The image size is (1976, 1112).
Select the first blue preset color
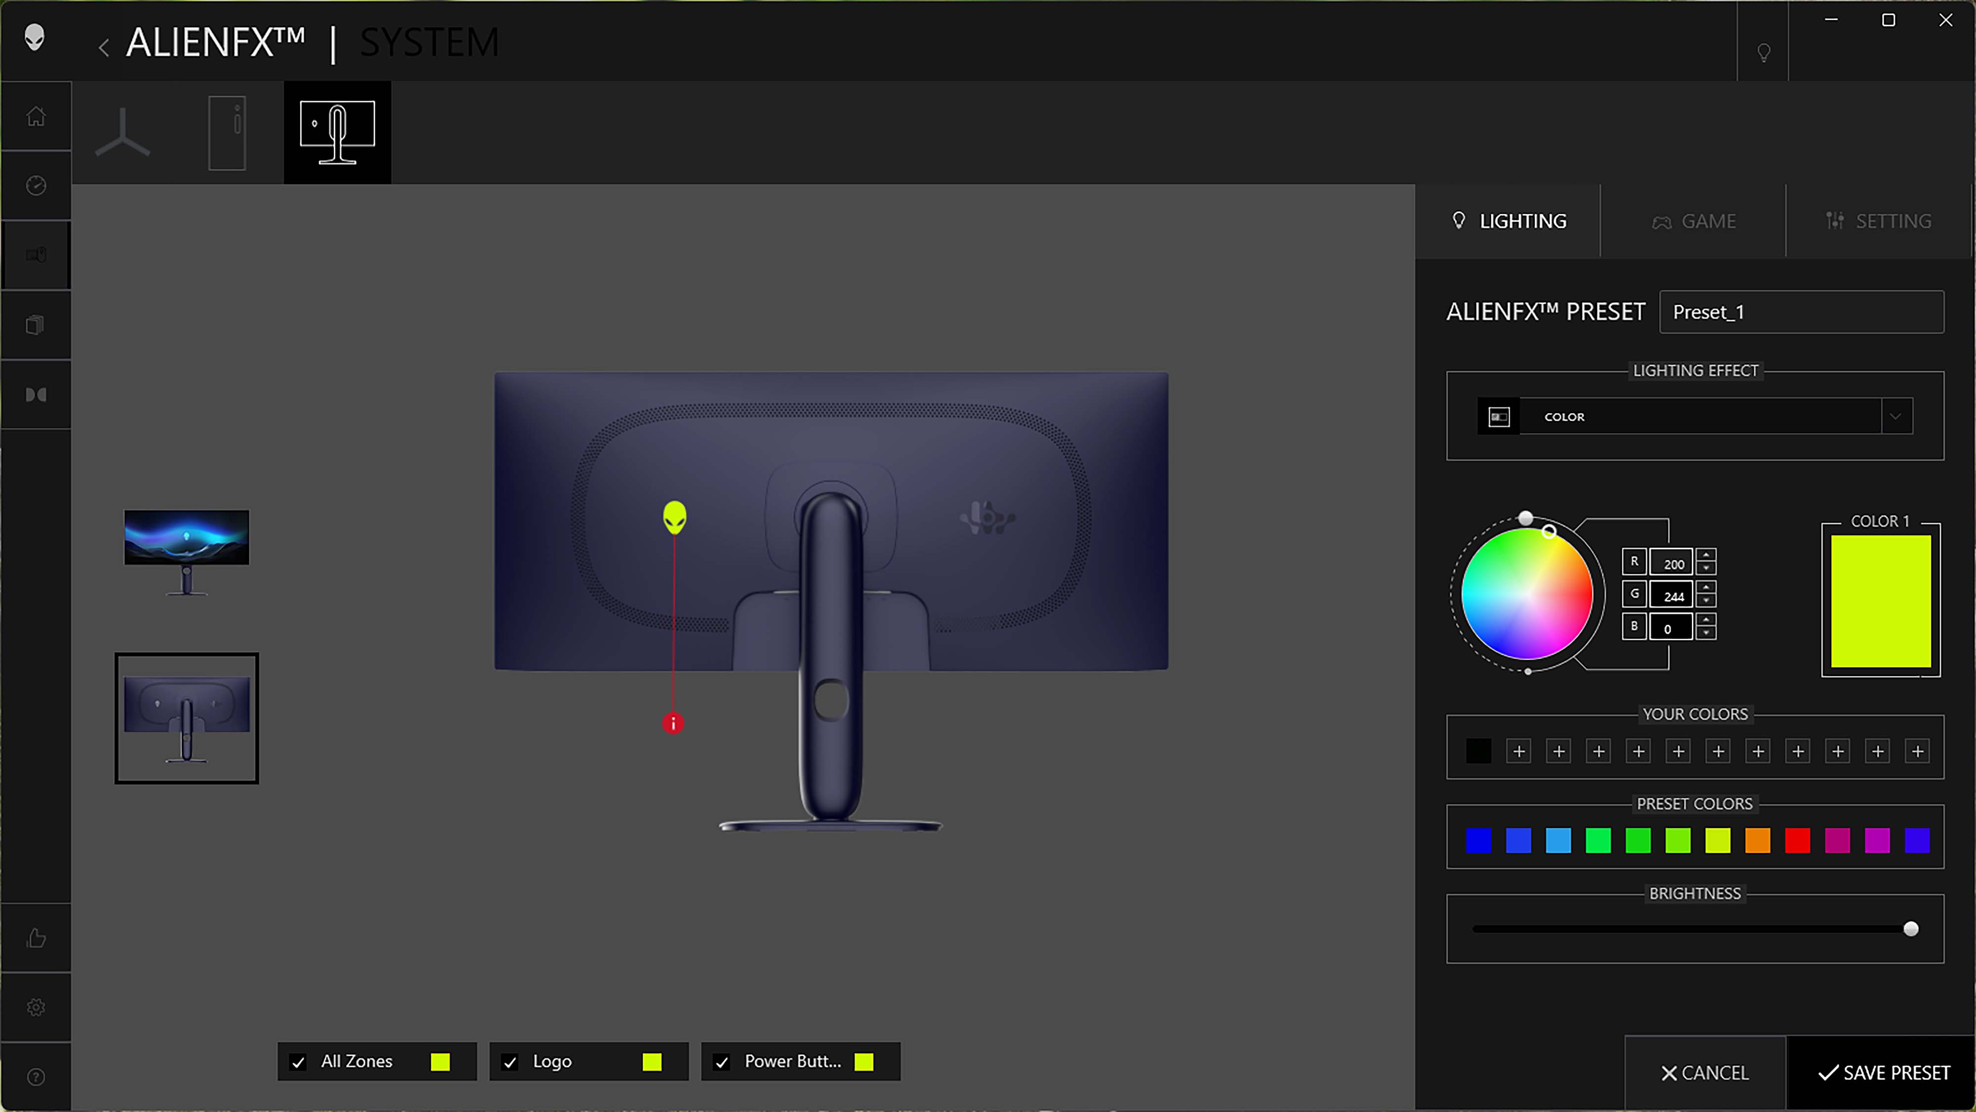[x=1479, y=840]
